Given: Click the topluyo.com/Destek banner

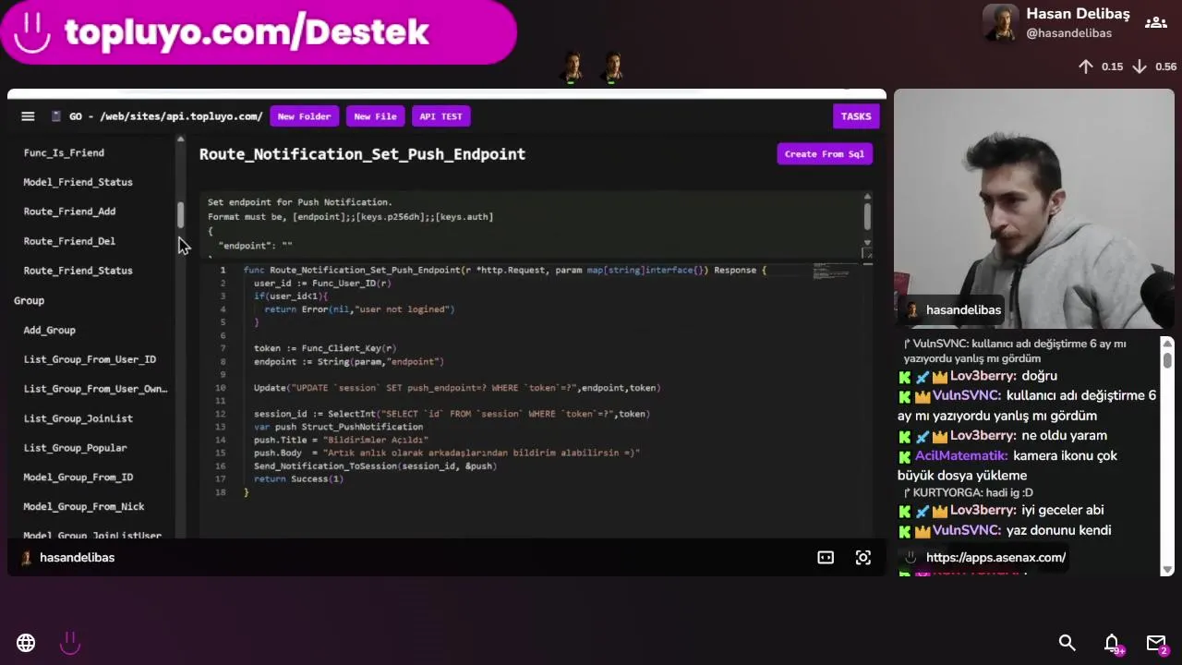Looking at the screenshot, I should [259, 32].
